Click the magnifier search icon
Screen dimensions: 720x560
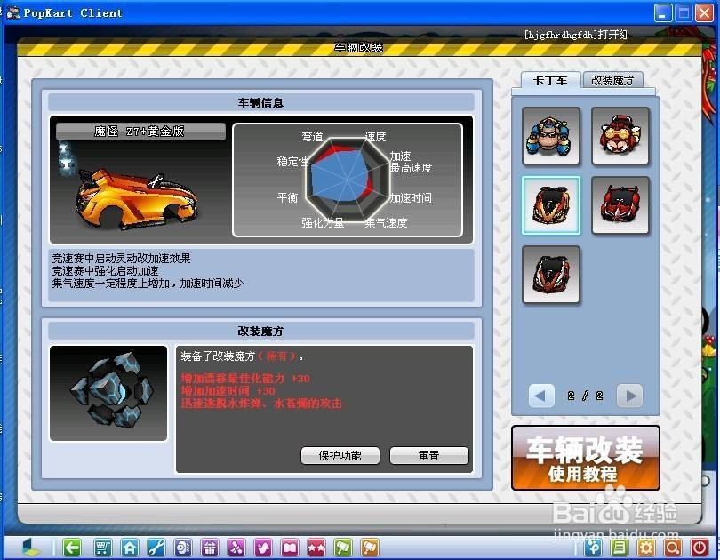click(673, 548)
